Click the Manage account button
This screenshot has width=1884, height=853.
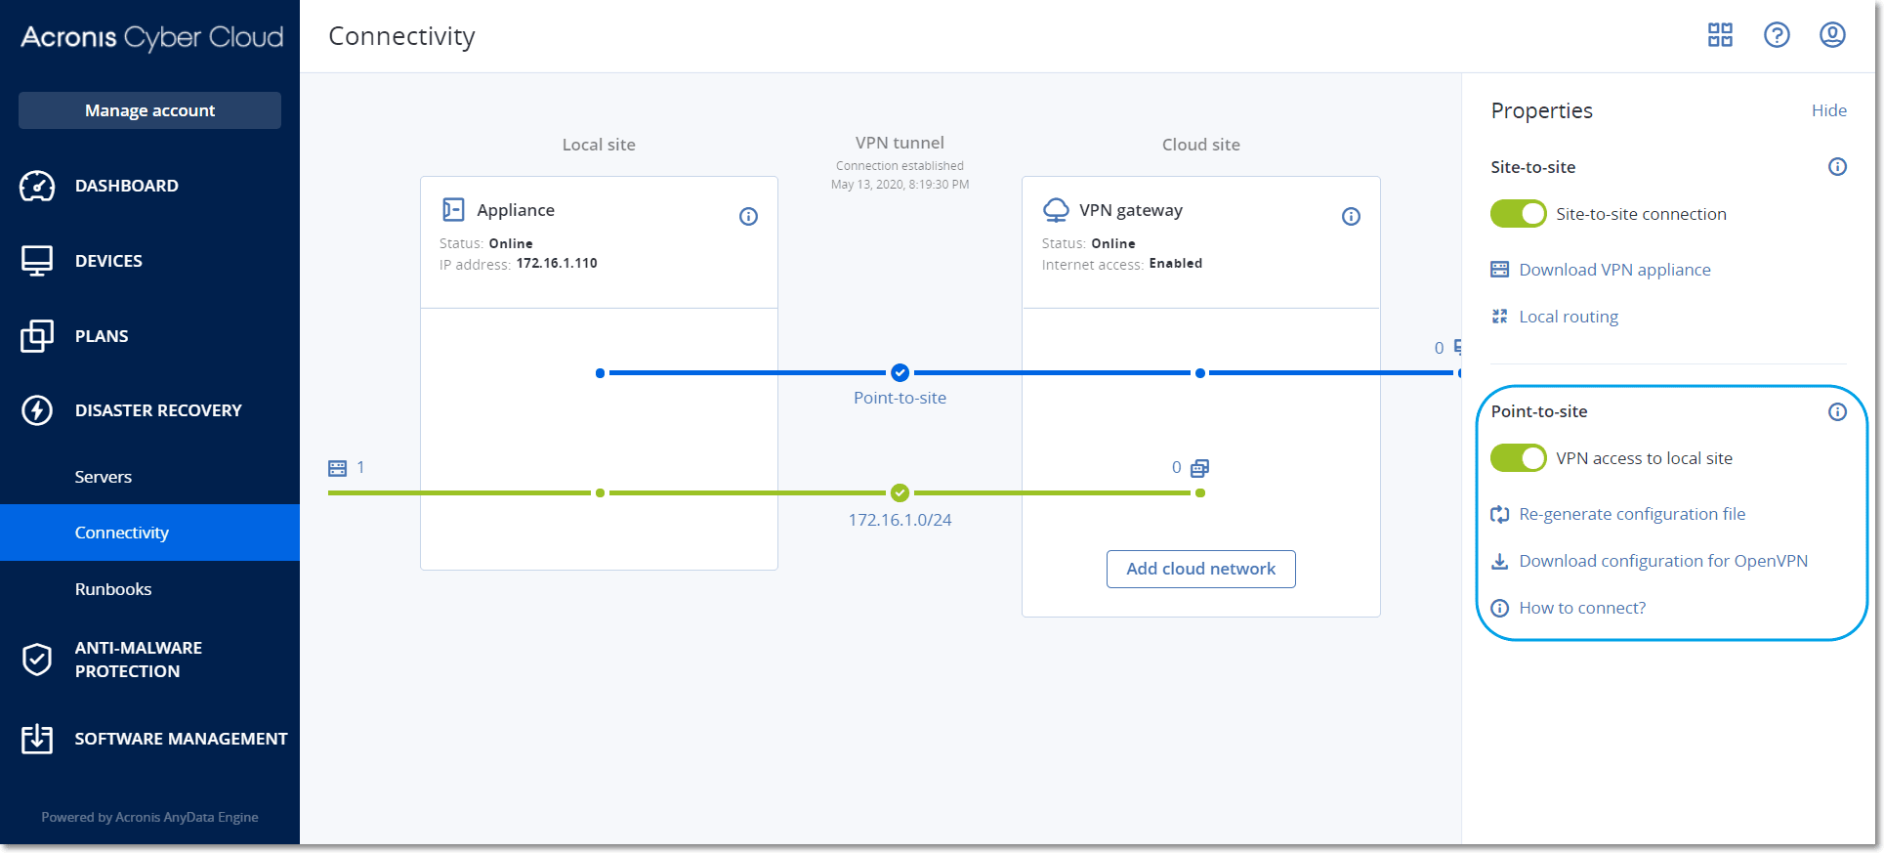(x=149, y=110)
